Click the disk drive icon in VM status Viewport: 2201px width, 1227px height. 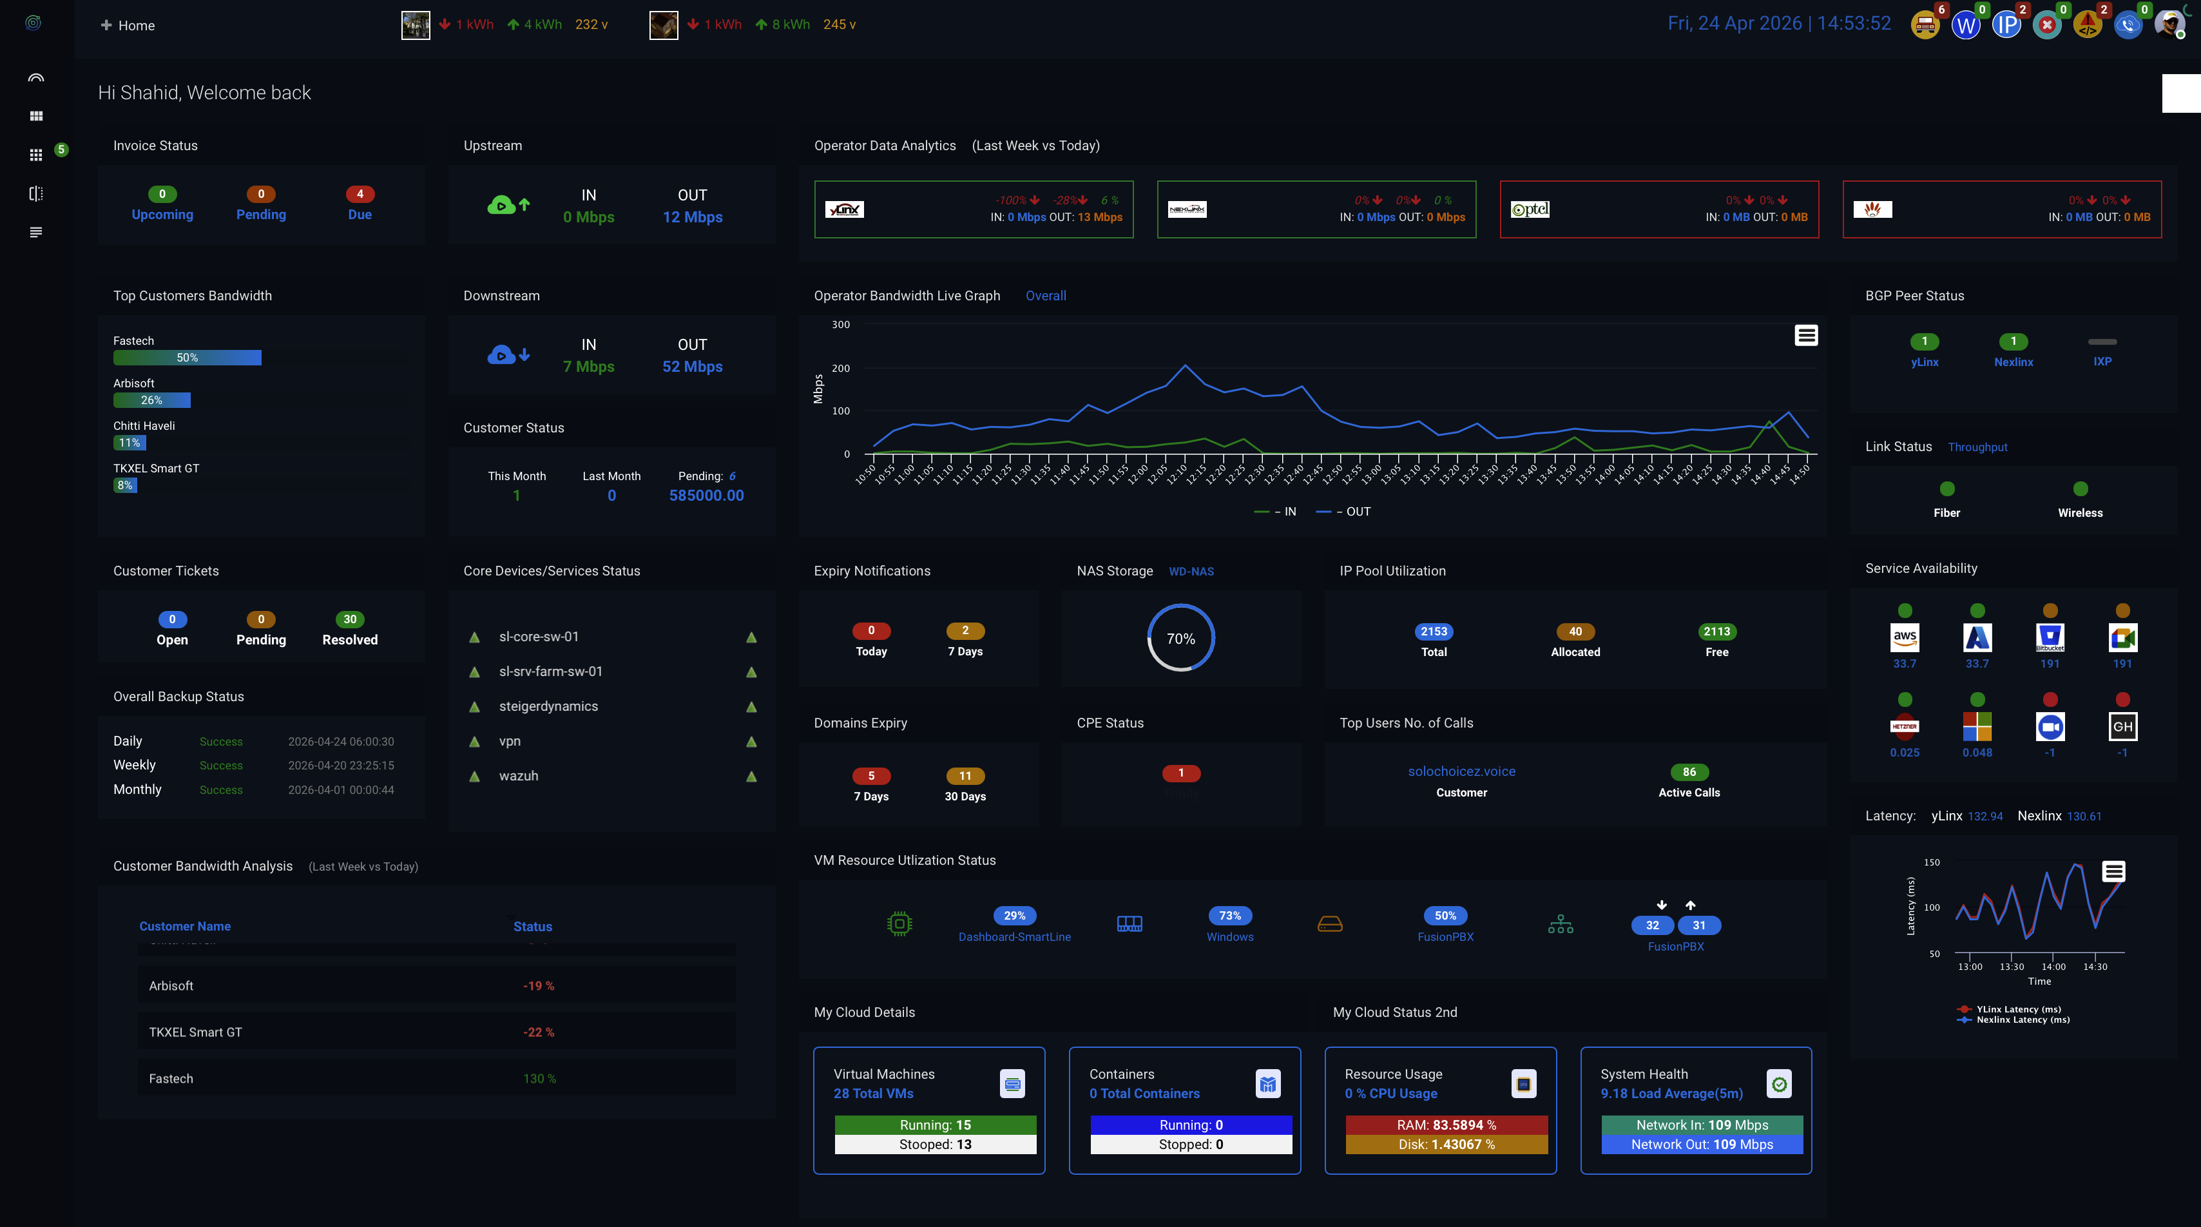(x=1331, y=923)
